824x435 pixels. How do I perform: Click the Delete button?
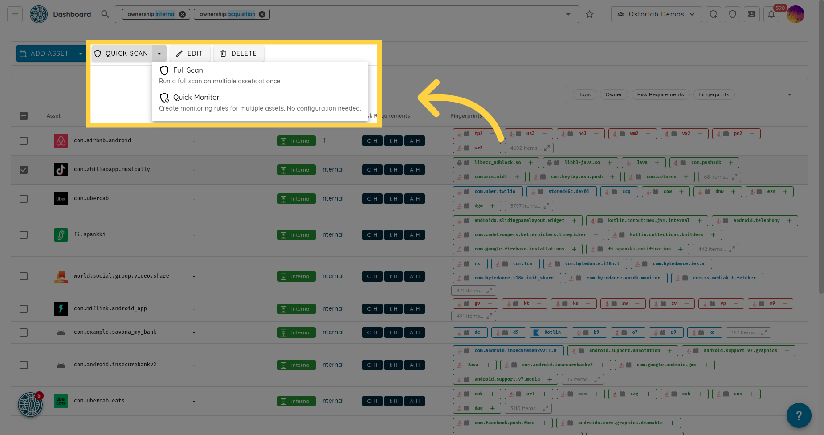pyautogui.click(x=239, y=53)
